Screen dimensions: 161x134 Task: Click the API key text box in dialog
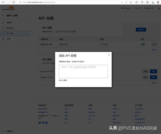(83, 71)
